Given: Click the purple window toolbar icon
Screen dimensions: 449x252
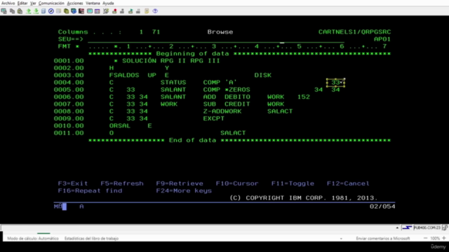Looking at the screenshot, I should click(x=98, y=11).
